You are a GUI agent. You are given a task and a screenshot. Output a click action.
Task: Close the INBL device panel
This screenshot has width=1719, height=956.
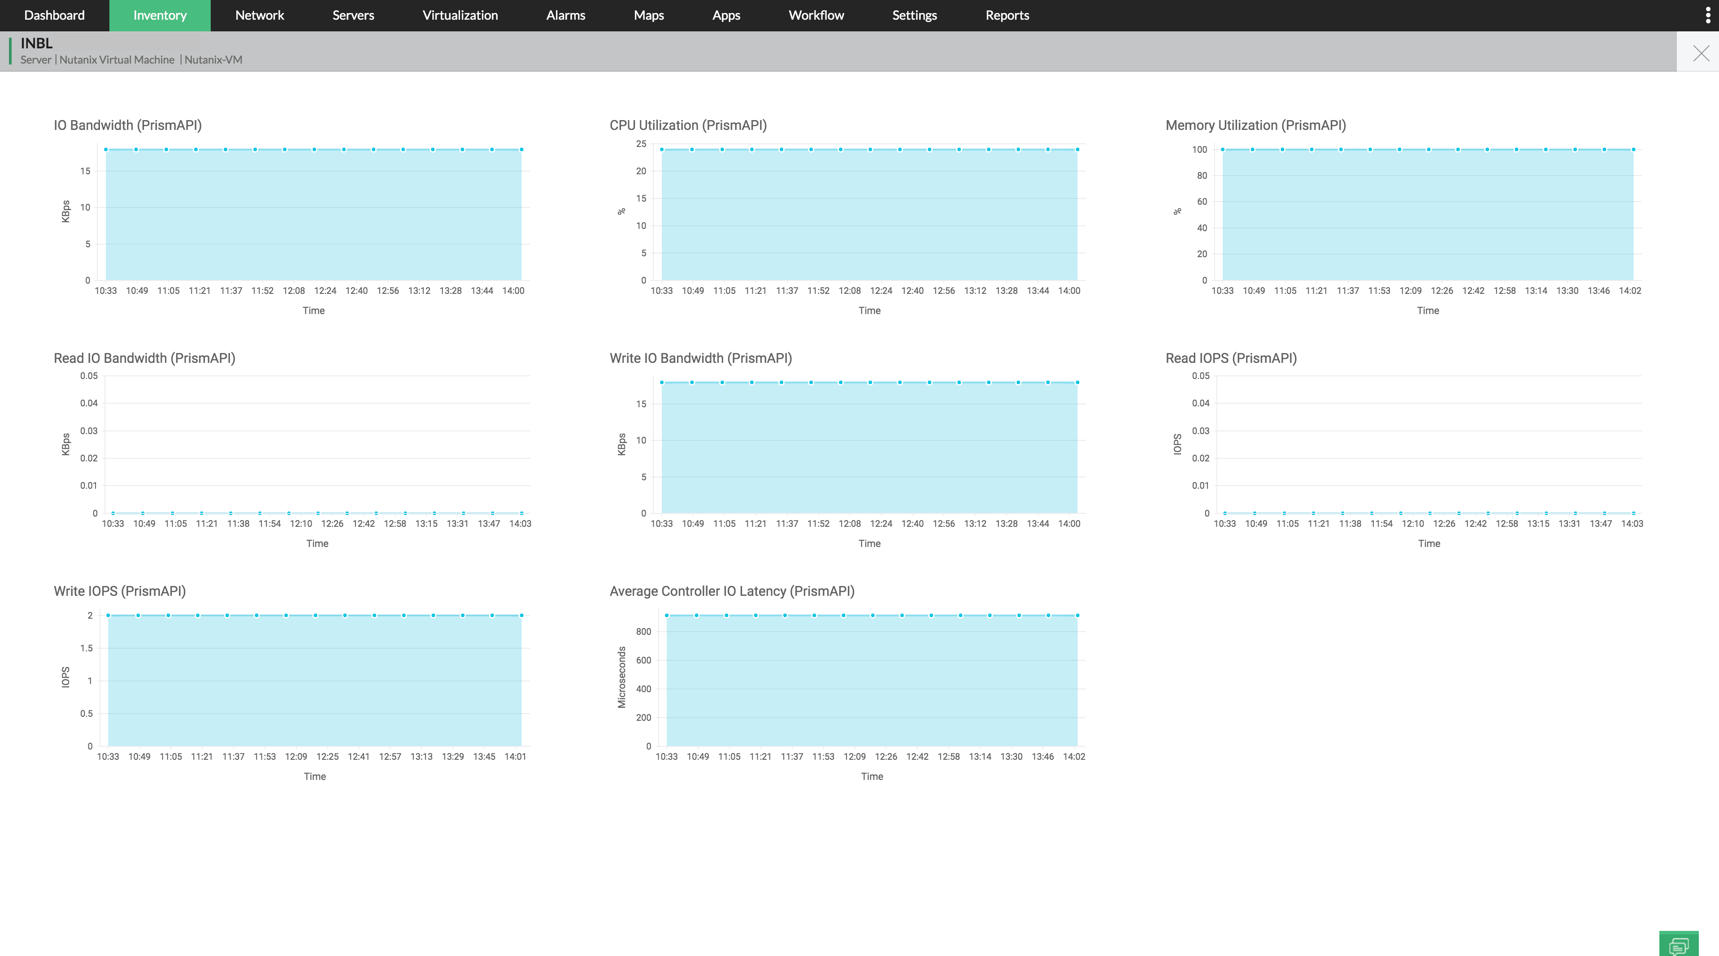pos(1701,53)
